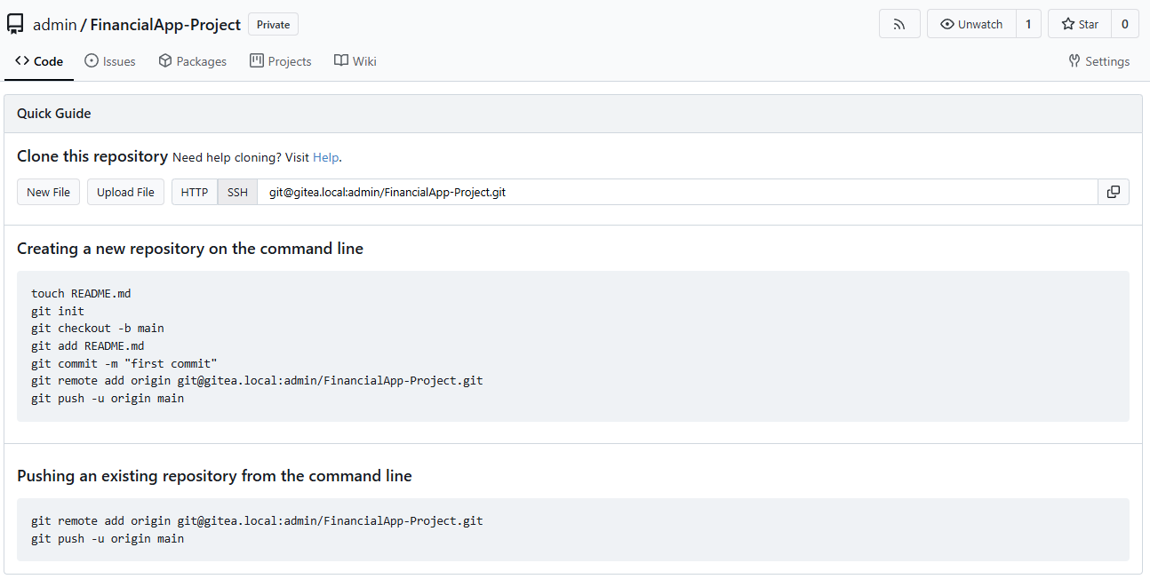Open the Packages tab
Image resolution: width=1150 pixels, height=579 pixels.
(192, 61)
